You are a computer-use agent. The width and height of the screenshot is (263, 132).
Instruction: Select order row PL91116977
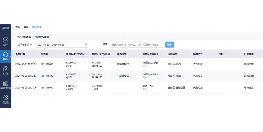pyautogui.click(x=47, y=88)
